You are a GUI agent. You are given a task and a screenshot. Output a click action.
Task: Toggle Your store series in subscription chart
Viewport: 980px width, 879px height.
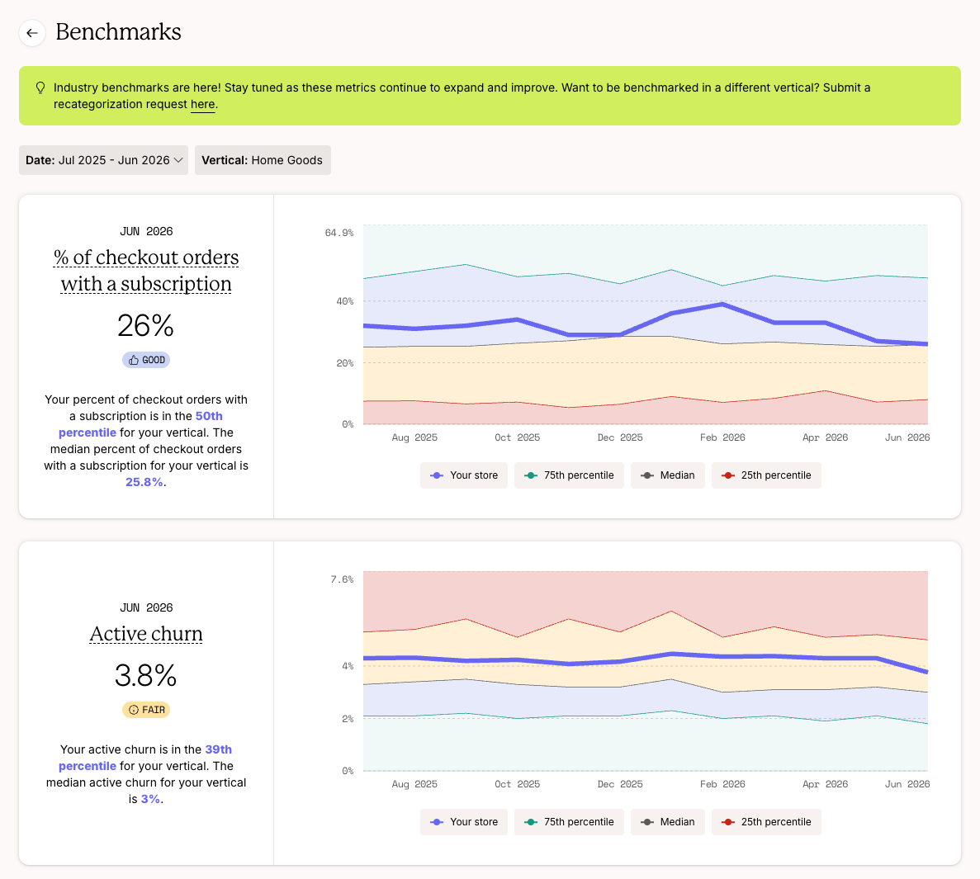(x=464, y=475)
